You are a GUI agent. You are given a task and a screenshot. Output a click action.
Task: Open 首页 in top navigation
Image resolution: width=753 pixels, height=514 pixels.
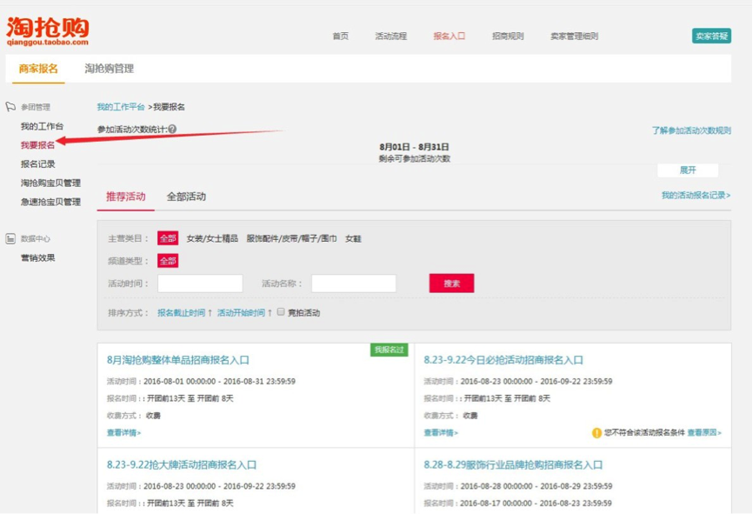(341, 36)
